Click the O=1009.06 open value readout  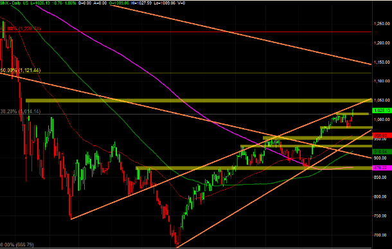click(x=120, y=3)
